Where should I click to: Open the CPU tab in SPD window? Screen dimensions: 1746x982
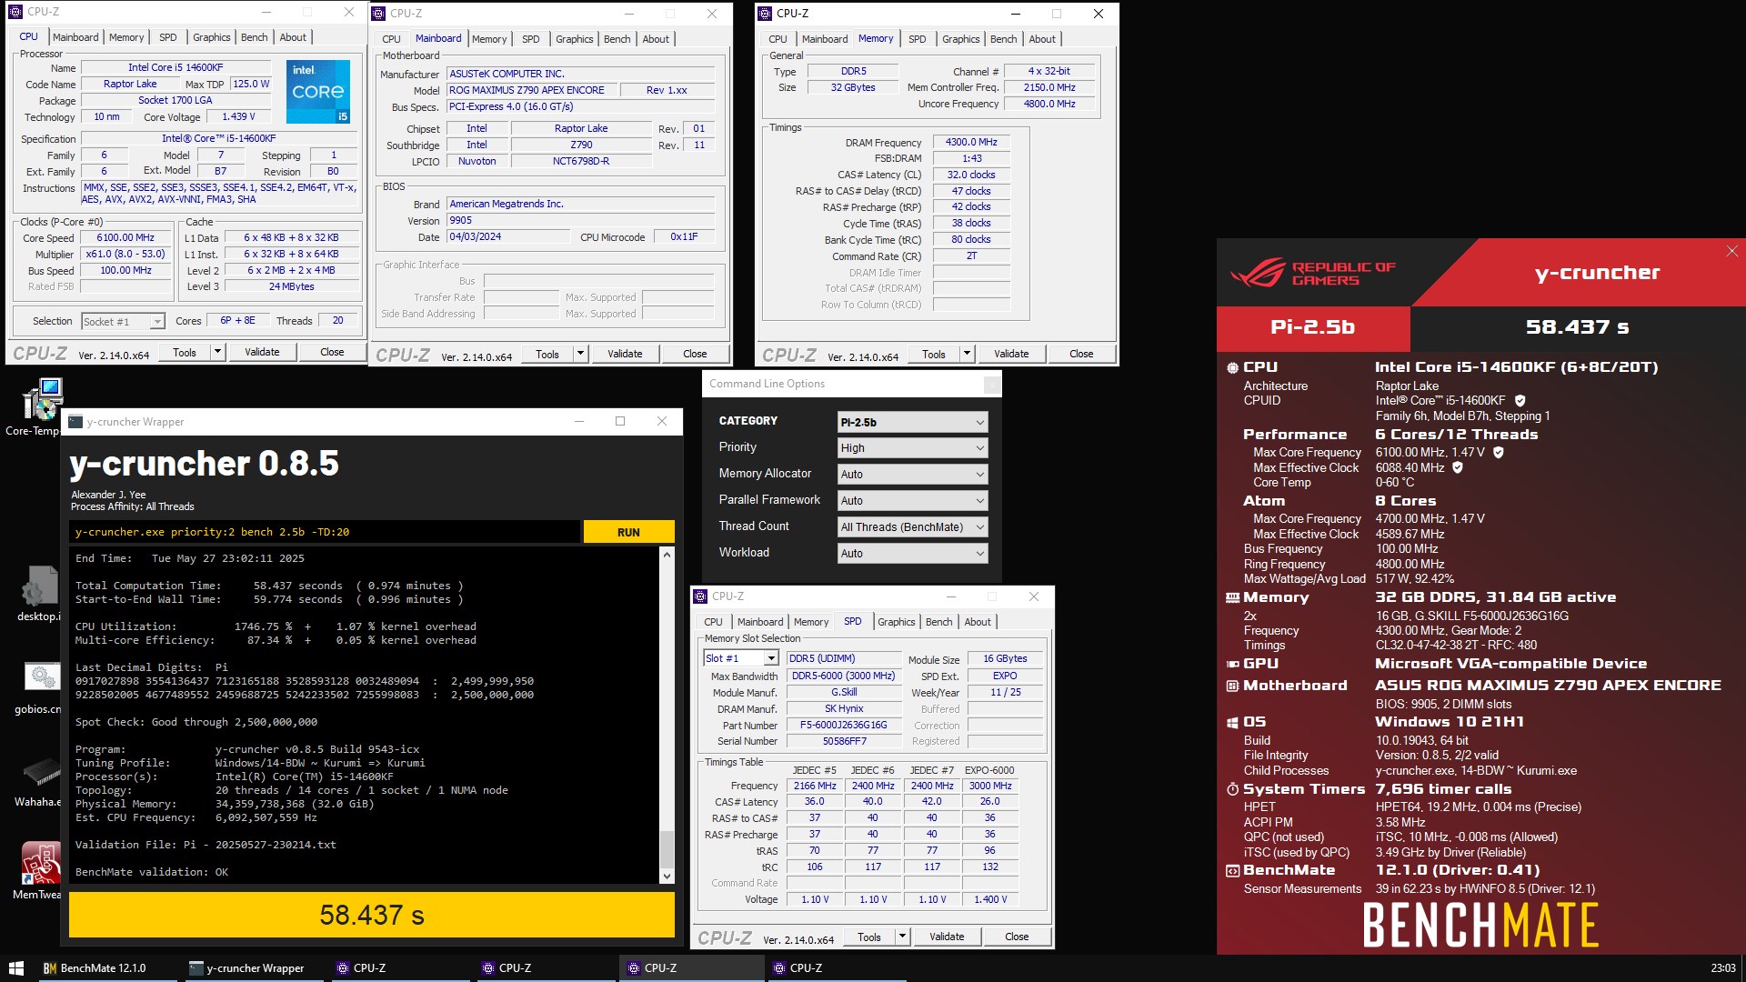click(713, 622)
